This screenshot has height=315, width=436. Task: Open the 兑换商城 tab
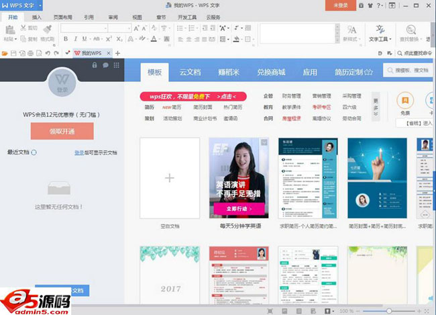click(x=271, y=73)
